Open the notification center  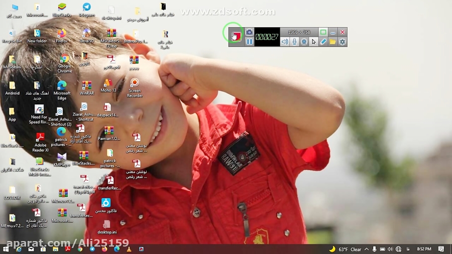pyautogui.click(x=441, y=249)
